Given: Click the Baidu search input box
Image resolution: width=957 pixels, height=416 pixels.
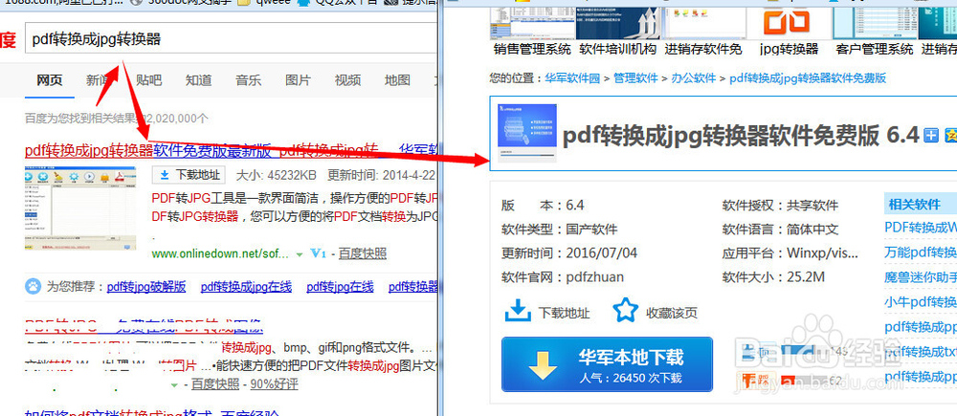Looking at the screenshot, I should click(x=232, y=39).
